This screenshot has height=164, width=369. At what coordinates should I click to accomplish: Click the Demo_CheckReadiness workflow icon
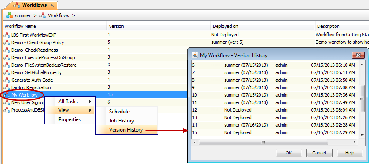(x=7, y=50)
